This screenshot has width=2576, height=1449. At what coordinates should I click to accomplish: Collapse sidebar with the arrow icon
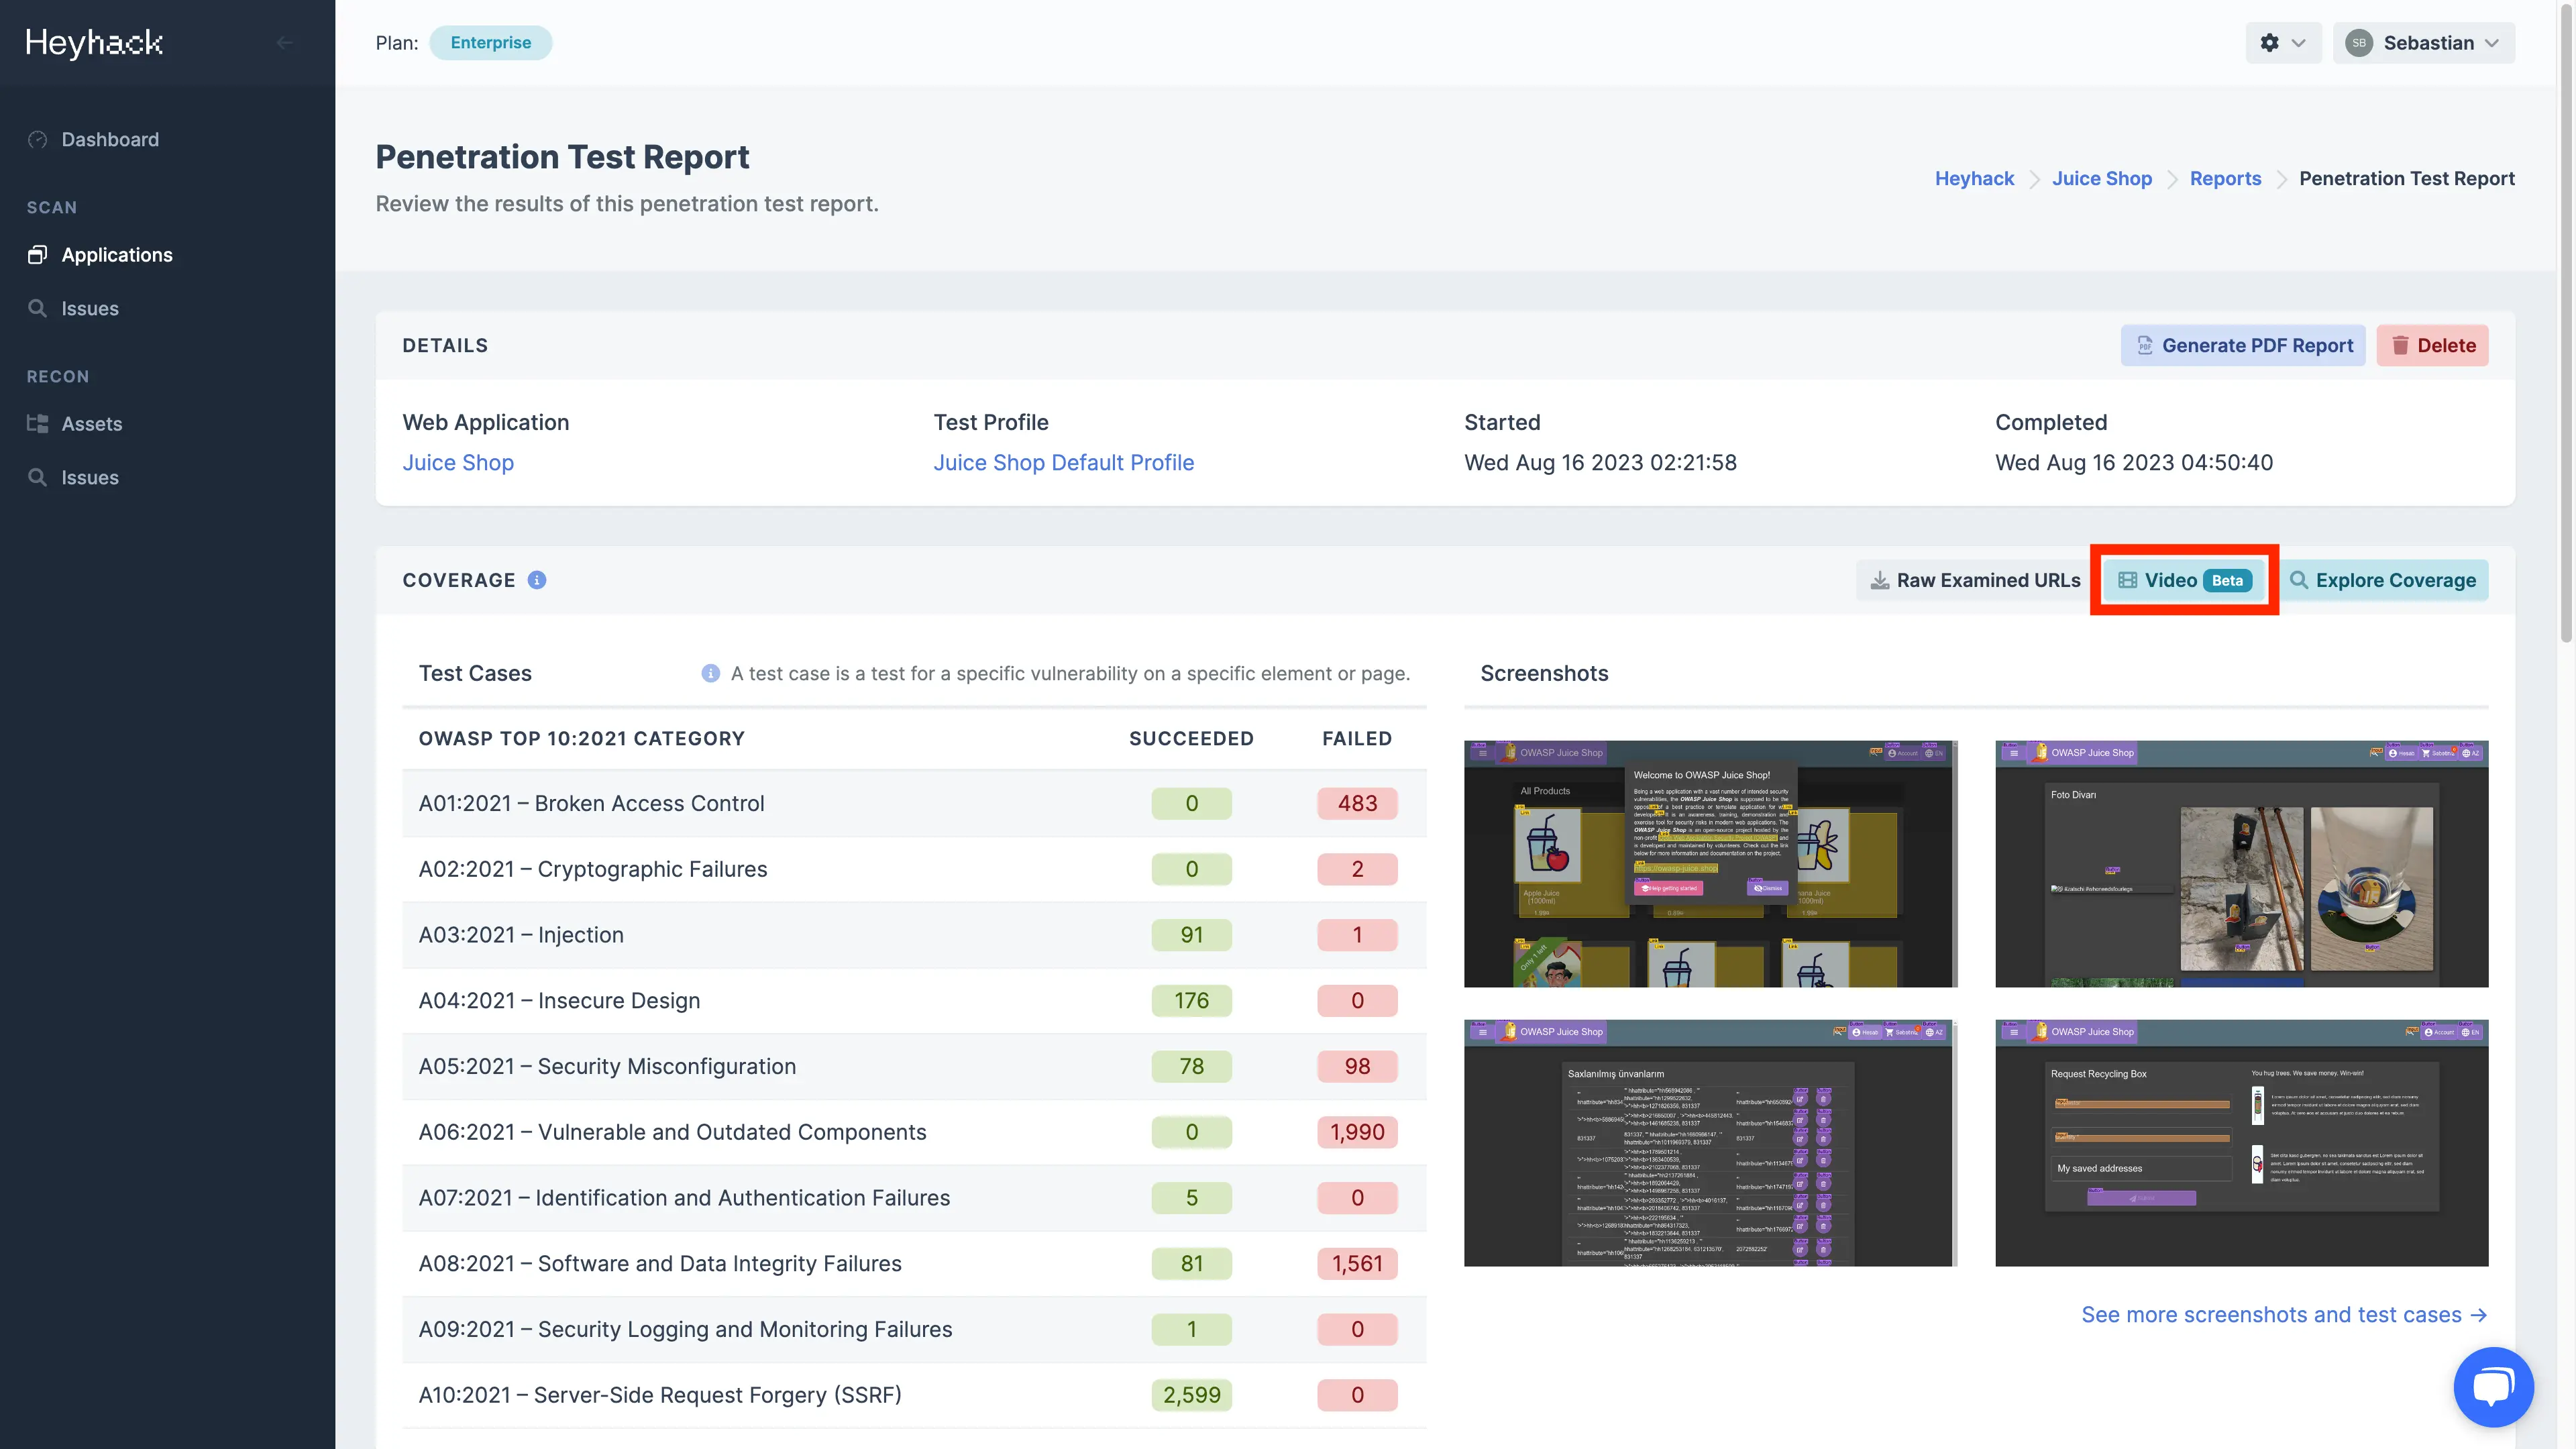[x=285, y=42]
